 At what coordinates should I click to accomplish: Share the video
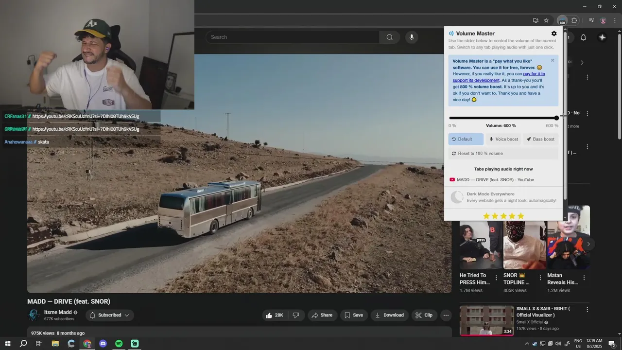click(322, 315)
